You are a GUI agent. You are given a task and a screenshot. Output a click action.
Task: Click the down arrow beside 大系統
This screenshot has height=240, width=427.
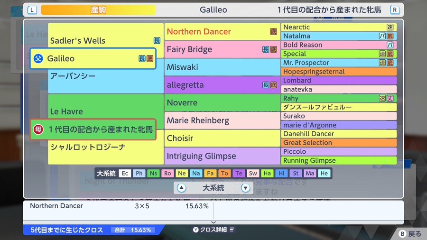[245, 188]
